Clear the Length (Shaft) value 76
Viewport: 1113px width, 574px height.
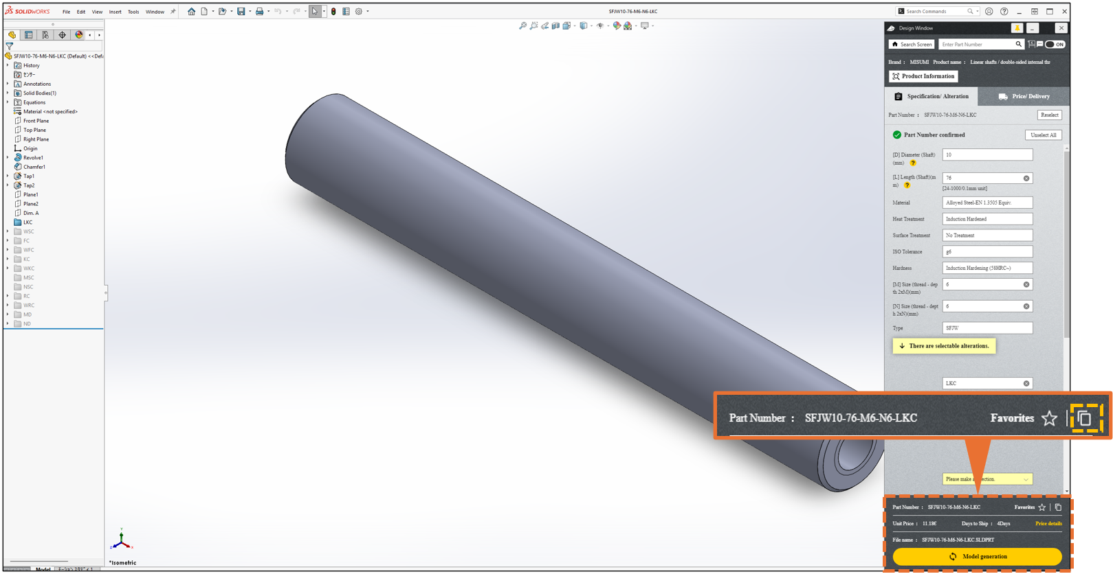tap(1026, 179)
